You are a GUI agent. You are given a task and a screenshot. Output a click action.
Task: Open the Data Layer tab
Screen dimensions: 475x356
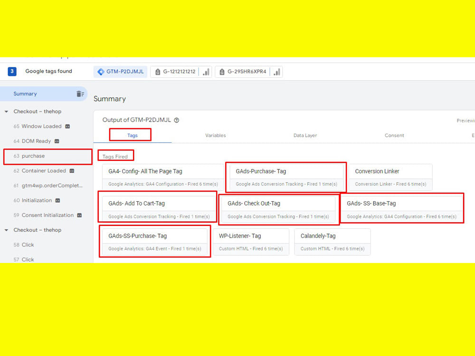(305, 135)
